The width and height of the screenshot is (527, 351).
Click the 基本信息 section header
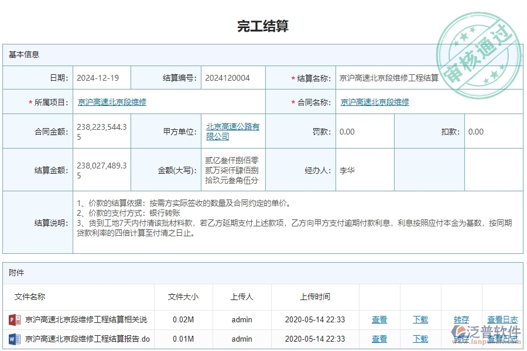tap(23, 54)
